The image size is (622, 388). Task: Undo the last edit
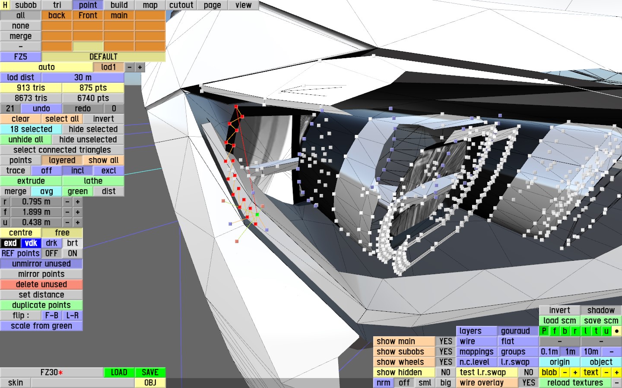41,109
